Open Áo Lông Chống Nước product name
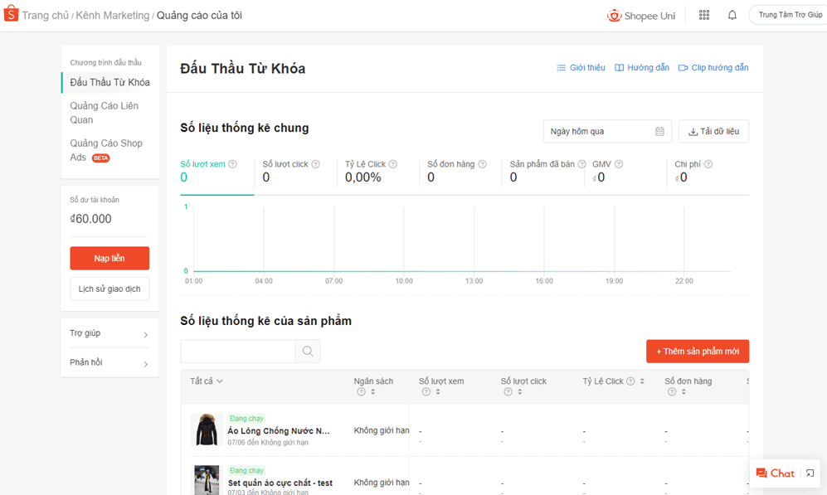This screenshot has width=827, height=495. click(x=279, y=430)
